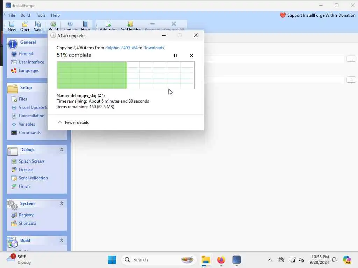Screen dimensions: 358x268
Task: Click InstallForge taskbar icon
Action: point(237,260)
